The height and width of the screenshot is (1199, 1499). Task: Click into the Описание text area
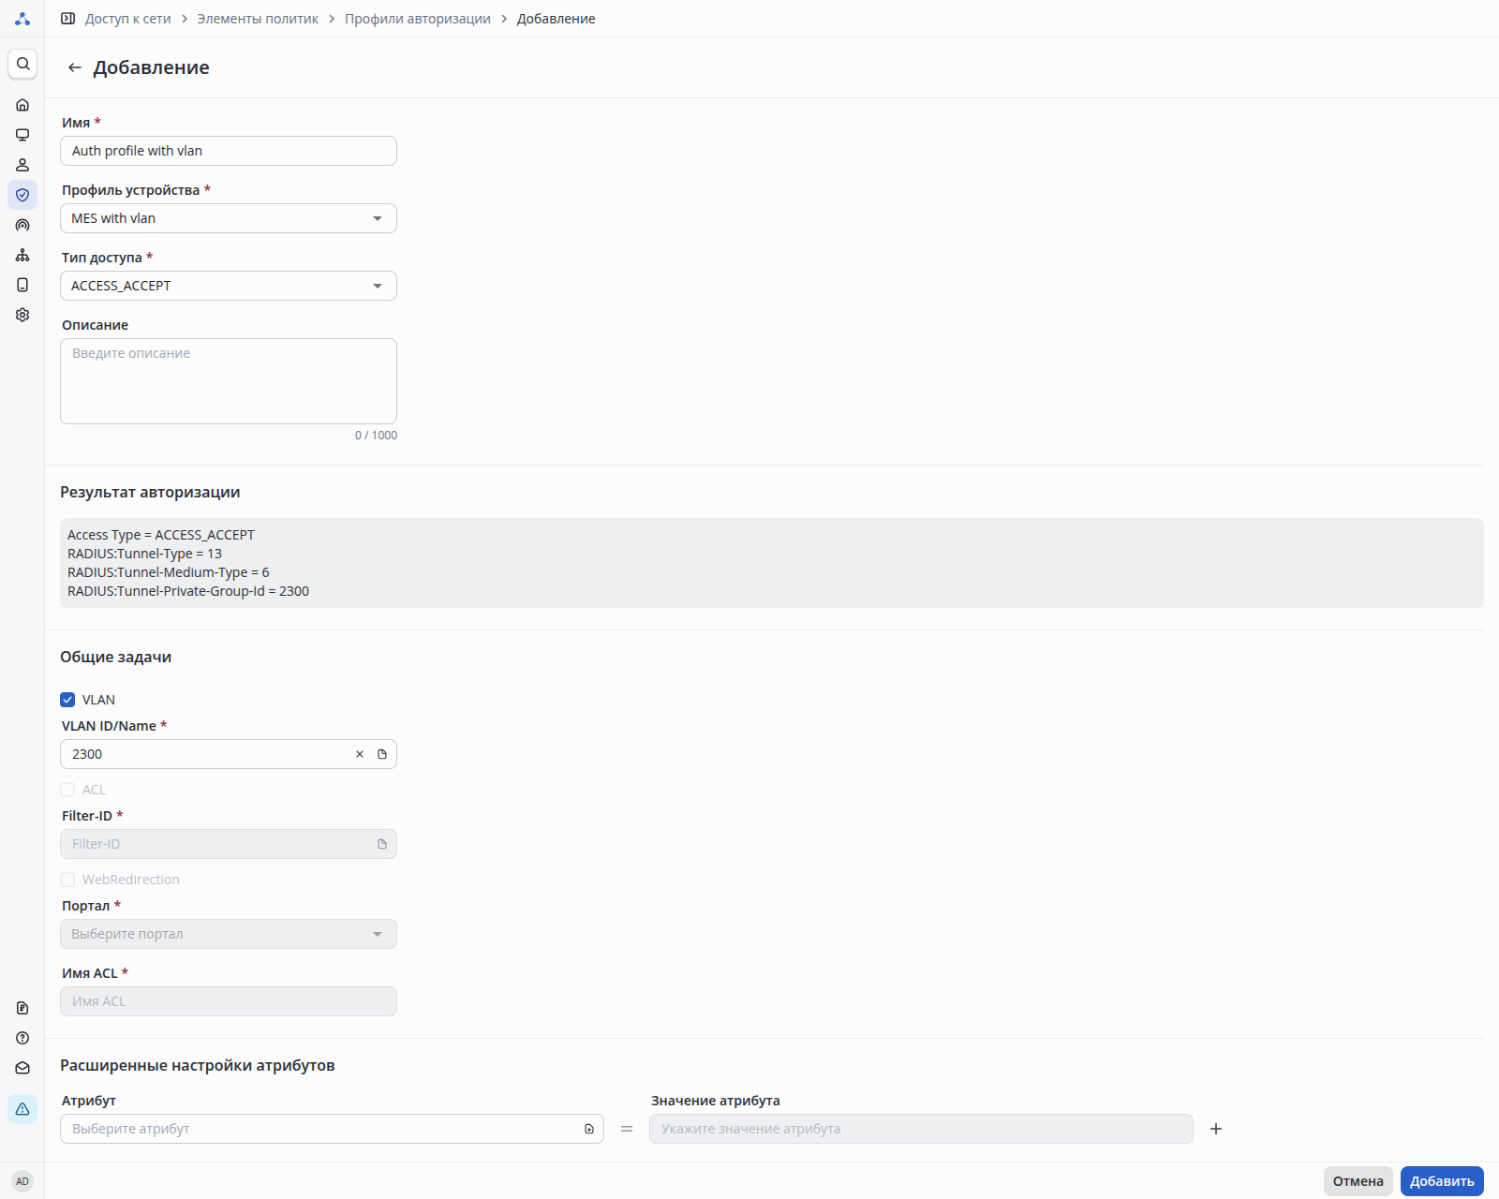coord(229,381)
